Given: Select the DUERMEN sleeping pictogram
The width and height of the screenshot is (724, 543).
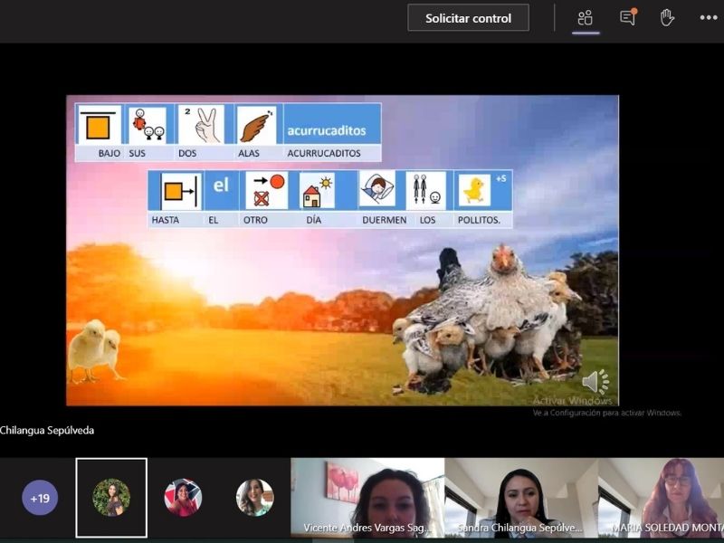Looking at the screenshot, I should (377, 191).
